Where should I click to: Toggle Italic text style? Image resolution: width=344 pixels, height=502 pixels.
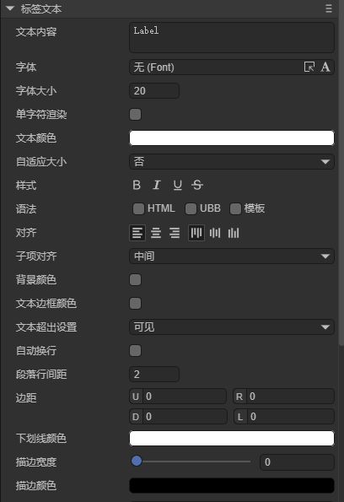[x=157, y=185]
